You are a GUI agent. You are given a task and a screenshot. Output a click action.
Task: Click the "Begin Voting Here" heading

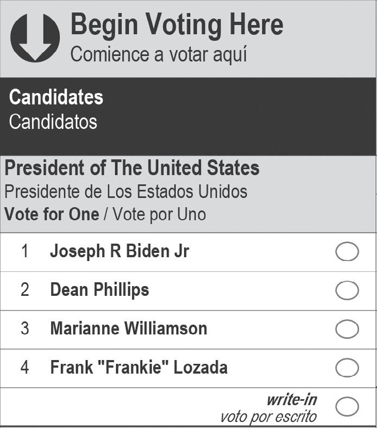tap(177, 24)
